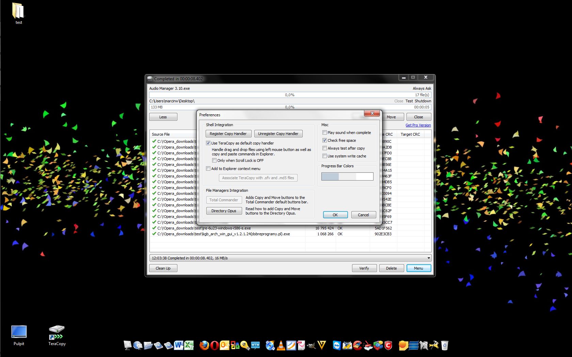Screen dimensions: 572x357
Task: Click Always Ask option in TeraCopy window
Action: click(422, 88)
